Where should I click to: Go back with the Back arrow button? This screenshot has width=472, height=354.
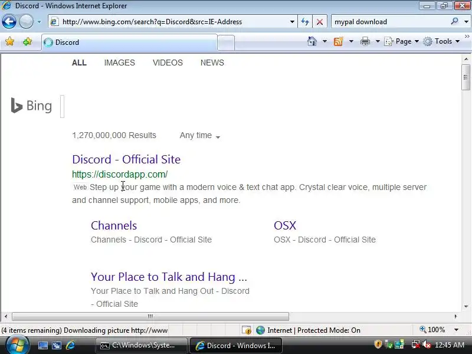pyautogui.click(x=9, y=22)
